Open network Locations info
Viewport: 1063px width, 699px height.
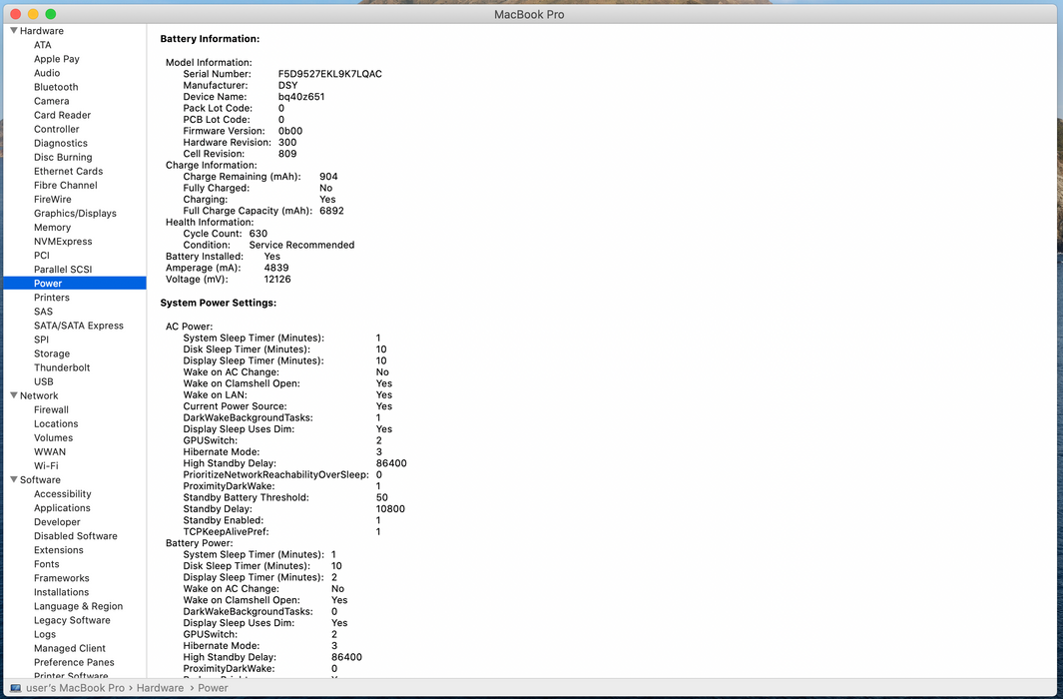[56, 423]
